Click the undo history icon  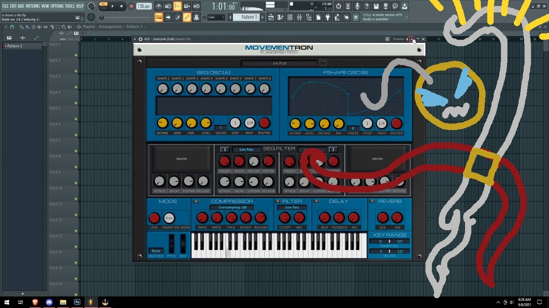pyautogui.click(x=338, y=6)
